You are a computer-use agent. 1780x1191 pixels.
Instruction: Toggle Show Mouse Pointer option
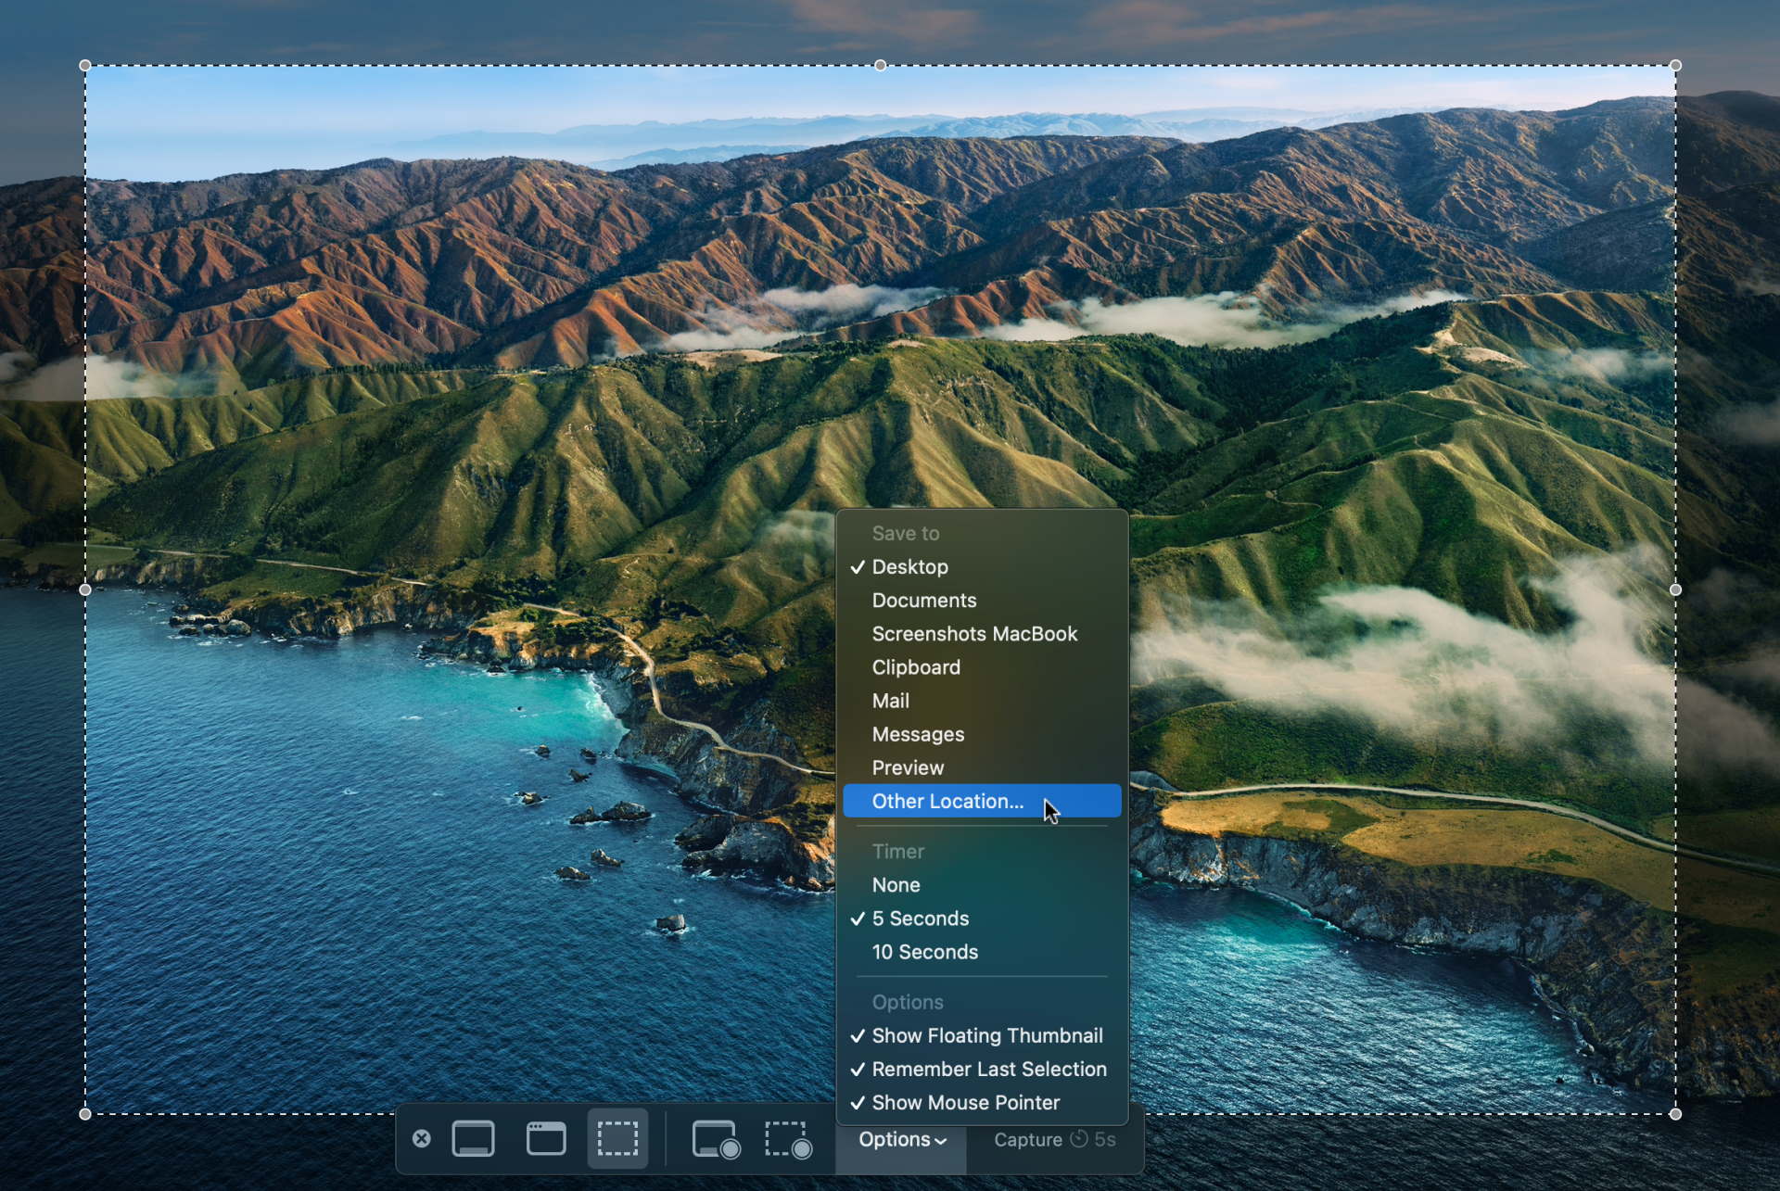pyautogui.click(x=965, y=1102)
